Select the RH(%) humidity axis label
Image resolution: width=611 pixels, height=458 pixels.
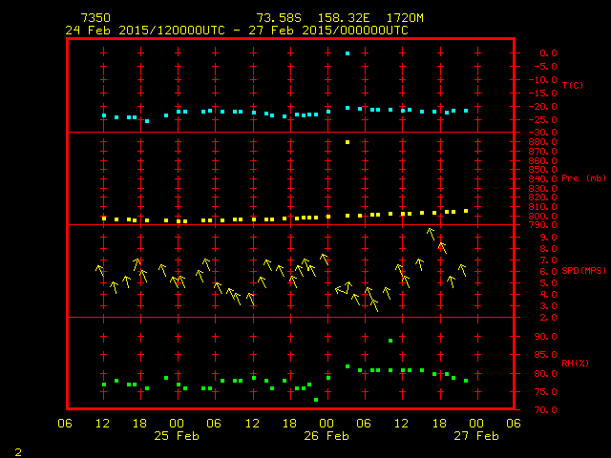click(x=574, y=364)
